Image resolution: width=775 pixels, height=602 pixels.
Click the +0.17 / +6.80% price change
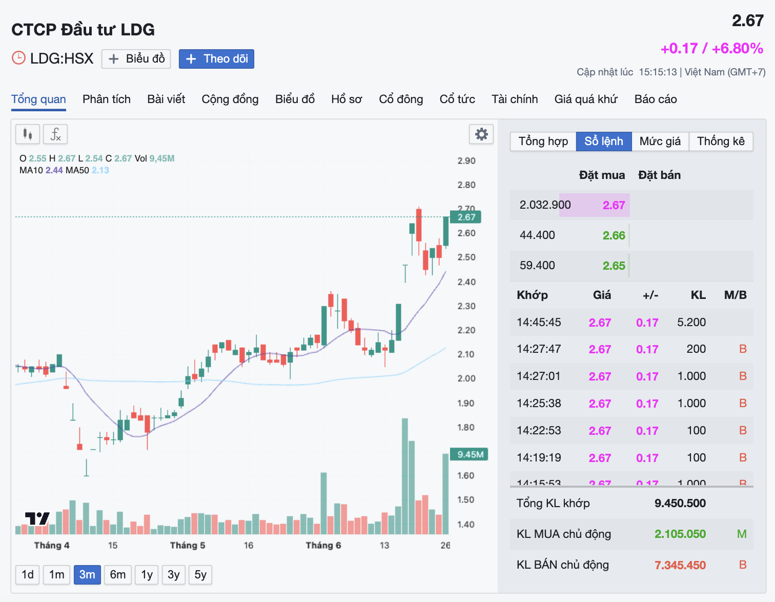[712, 48]
